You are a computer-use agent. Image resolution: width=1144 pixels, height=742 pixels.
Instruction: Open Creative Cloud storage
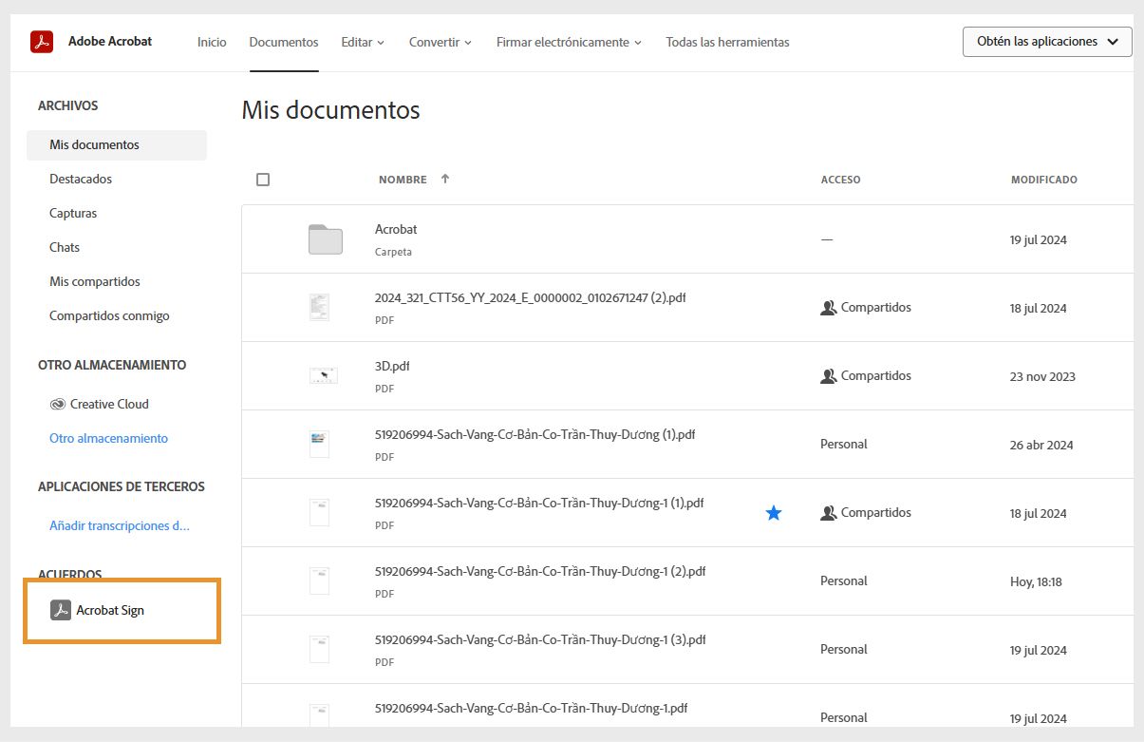(x=108, y=404)
